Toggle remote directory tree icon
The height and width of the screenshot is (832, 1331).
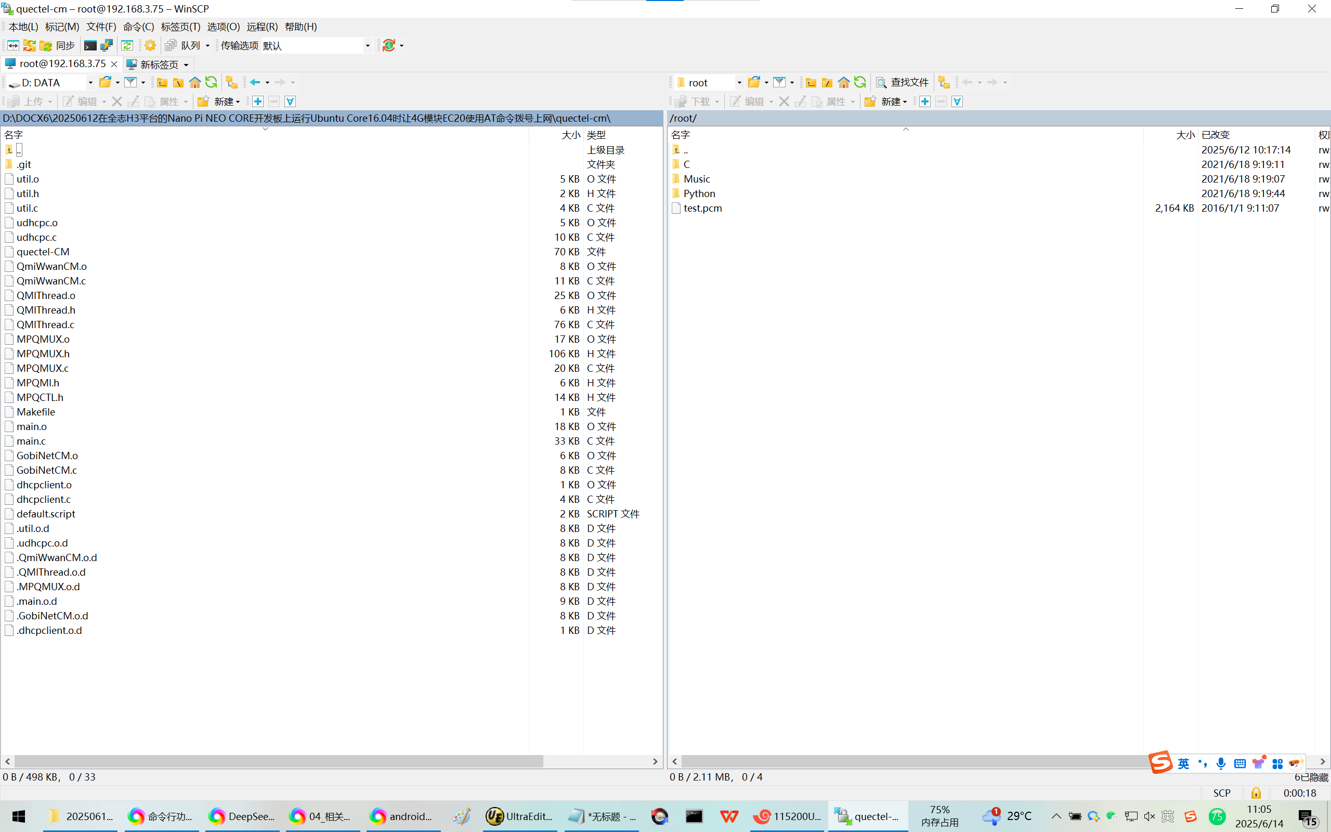(x=944, y=83)
